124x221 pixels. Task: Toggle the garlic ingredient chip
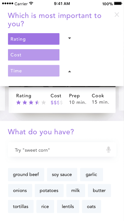[91, 175]
